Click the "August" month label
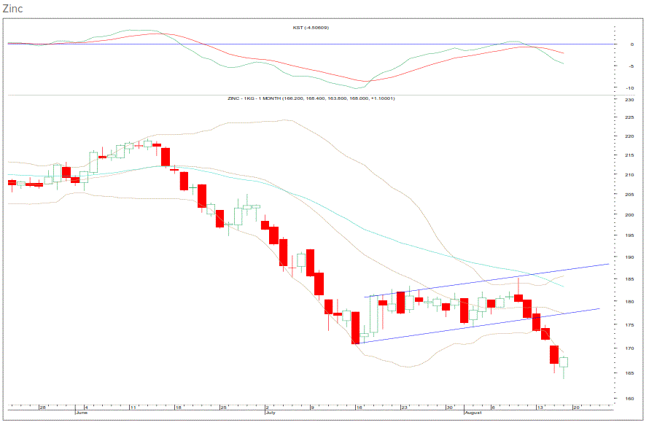649x425 pixels. (x=473, y=413)
